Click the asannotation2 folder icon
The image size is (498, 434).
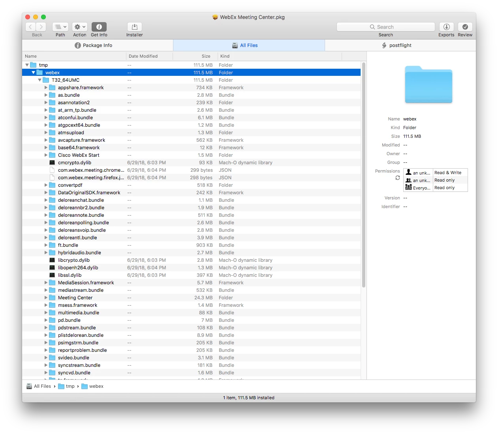click(52, 103)
